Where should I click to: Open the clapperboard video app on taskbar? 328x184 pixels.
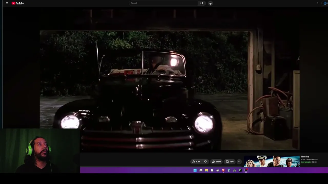pos(218,170)
